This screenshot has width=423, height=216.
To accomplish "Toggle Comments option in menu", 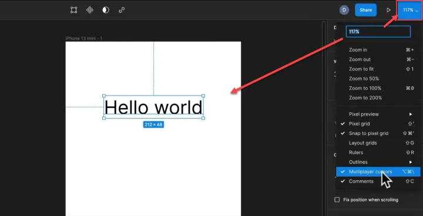I will (x=378, y=181).
